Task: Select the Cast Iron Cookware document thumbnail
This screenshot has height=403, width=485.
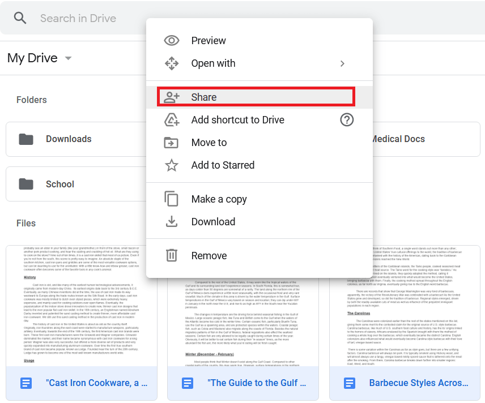Action: 81,306
